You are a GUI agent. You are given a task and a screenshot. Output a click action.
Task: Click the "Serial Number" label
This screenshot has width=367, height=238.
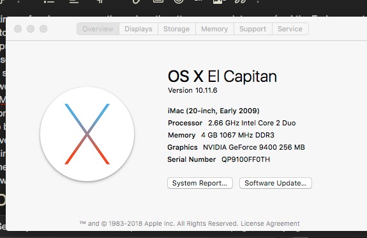191,159
